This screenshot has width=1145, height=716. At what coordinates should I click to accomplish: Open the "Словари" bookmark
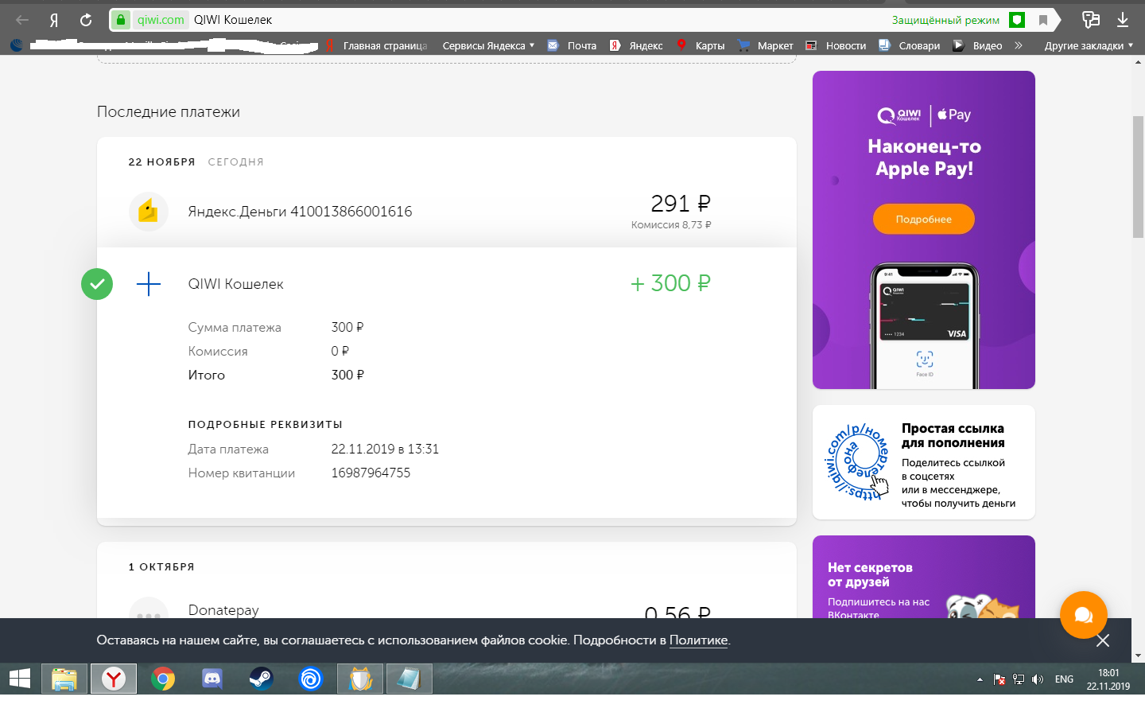[x=910, y=45]
